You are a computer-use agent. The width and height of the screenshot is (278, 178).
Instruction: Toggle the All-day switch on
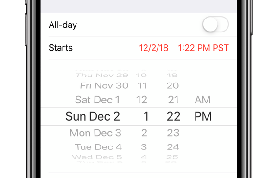click(215, 24)
